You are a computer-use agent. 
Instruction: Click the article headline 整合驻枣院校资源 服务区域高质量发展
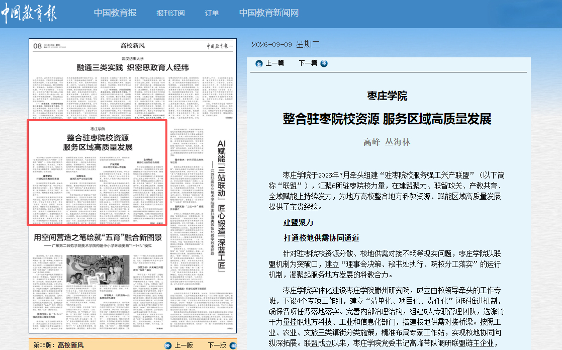pos(387,119)
